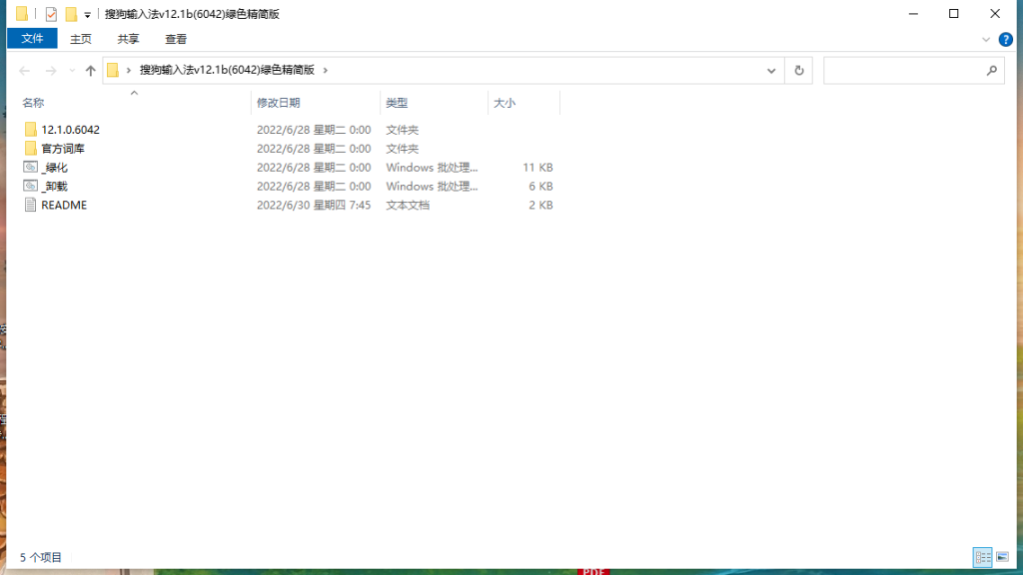Open the 文件 menu
1023x575 pixels.
point(32,38)
